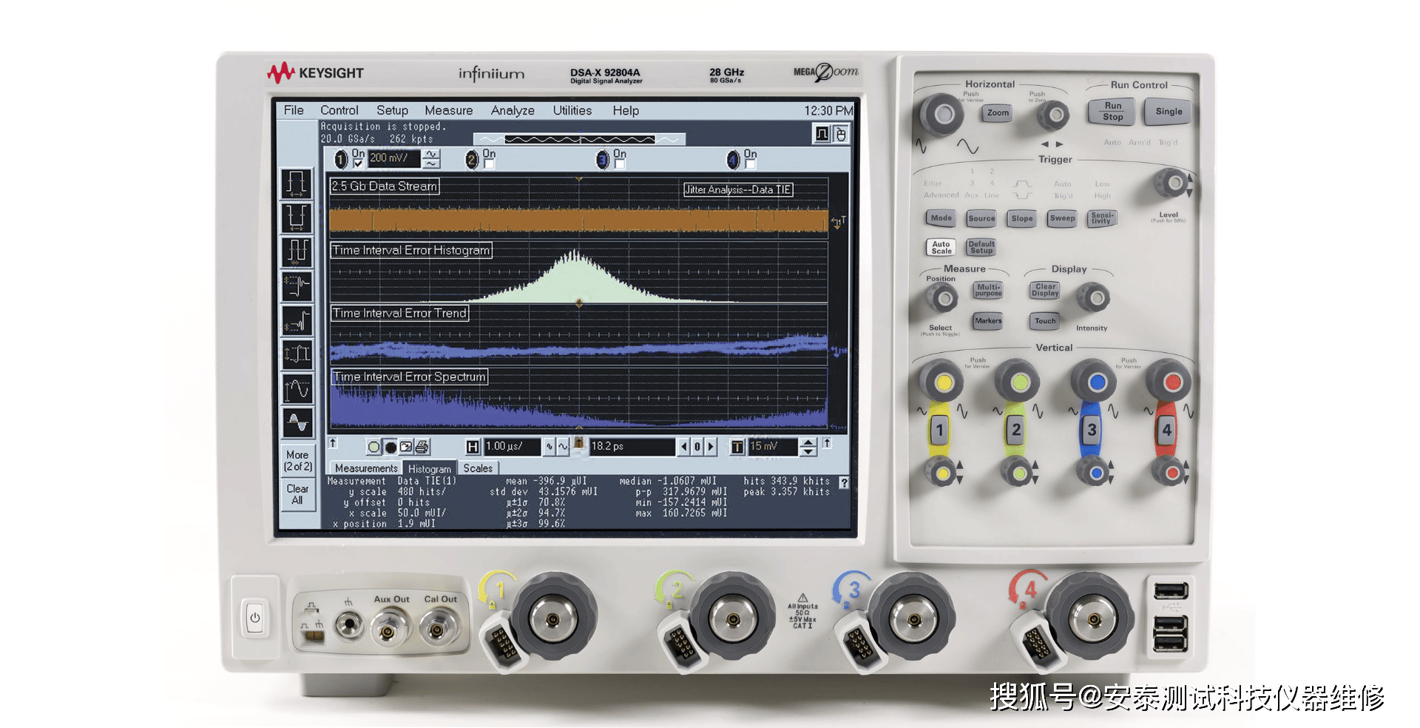Toggle front-panel red channel 4 button
Viewport: 1420px width, 728px height.
(1166, 430)
